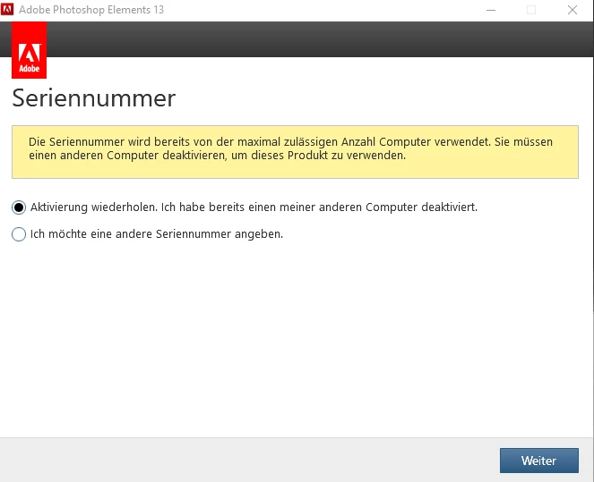Click the Photoshop Elements title bar icon
This screenshot has height=482, width=594.
[7, 10]
